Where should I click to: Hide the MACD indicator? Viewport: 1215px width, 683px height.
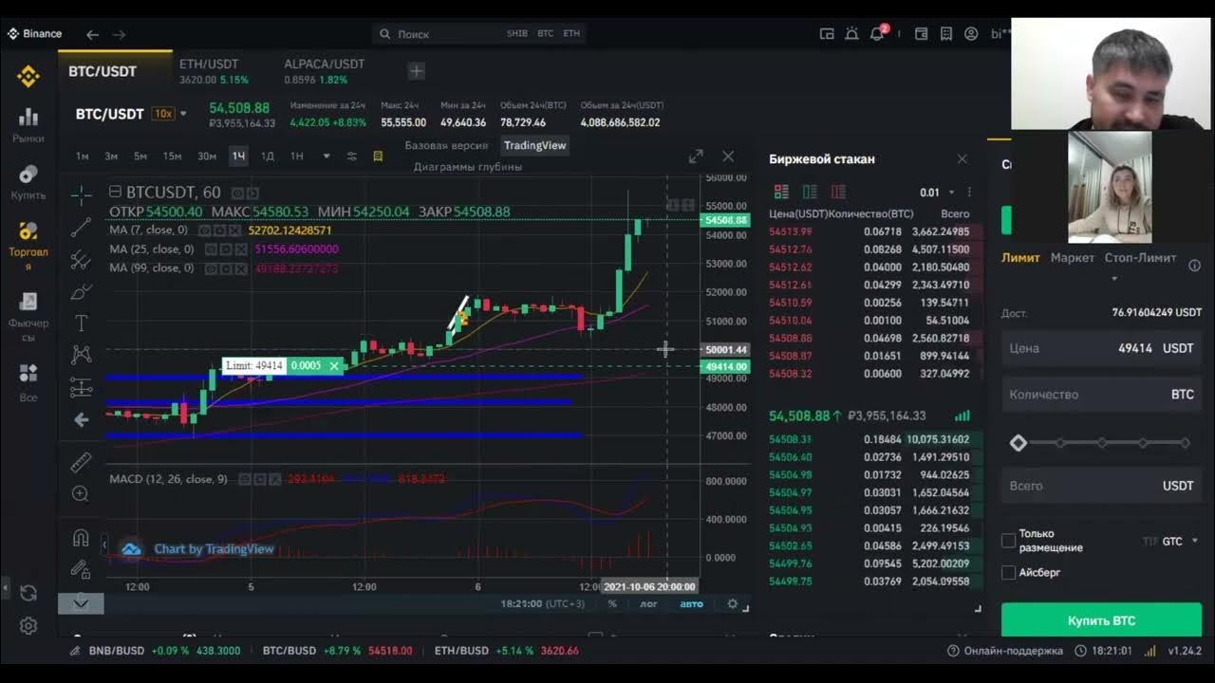245,480
